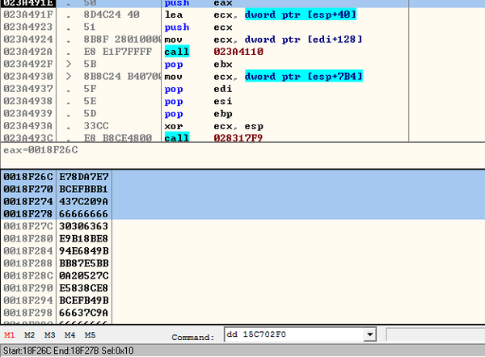485x357 pixels.
Task: Select dump row at address 0018F290
Action: coord(242,288)
